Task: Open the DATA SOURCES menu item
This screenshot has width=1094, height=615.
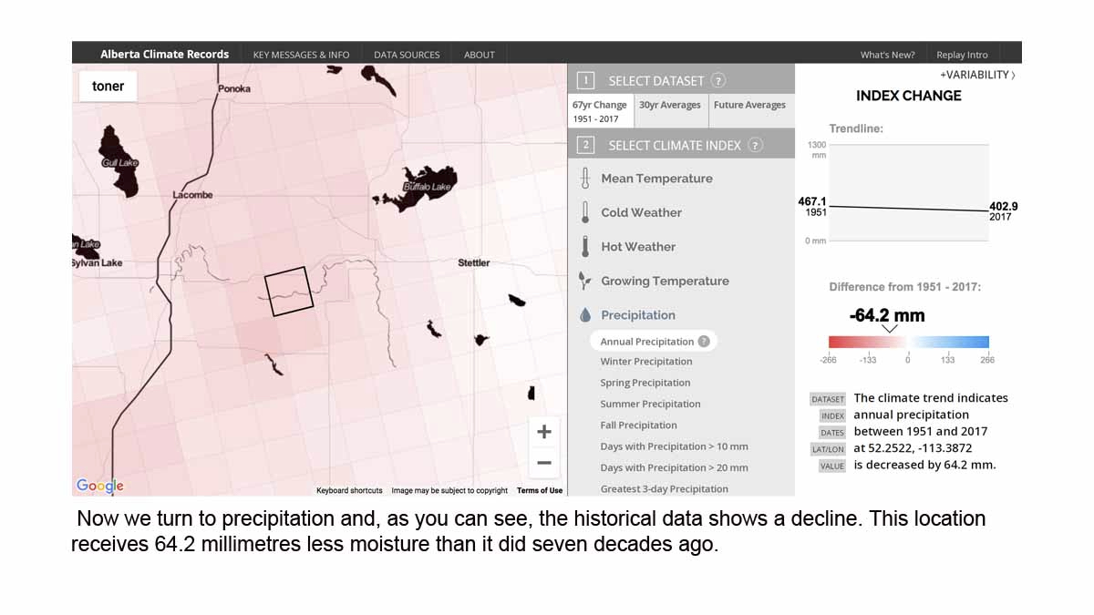Action: (x=407, y=54)
